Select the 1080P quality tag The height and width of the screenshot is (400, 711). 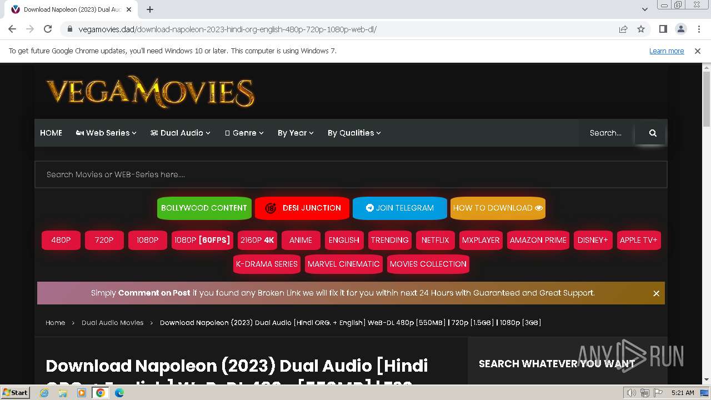point(148,240)
